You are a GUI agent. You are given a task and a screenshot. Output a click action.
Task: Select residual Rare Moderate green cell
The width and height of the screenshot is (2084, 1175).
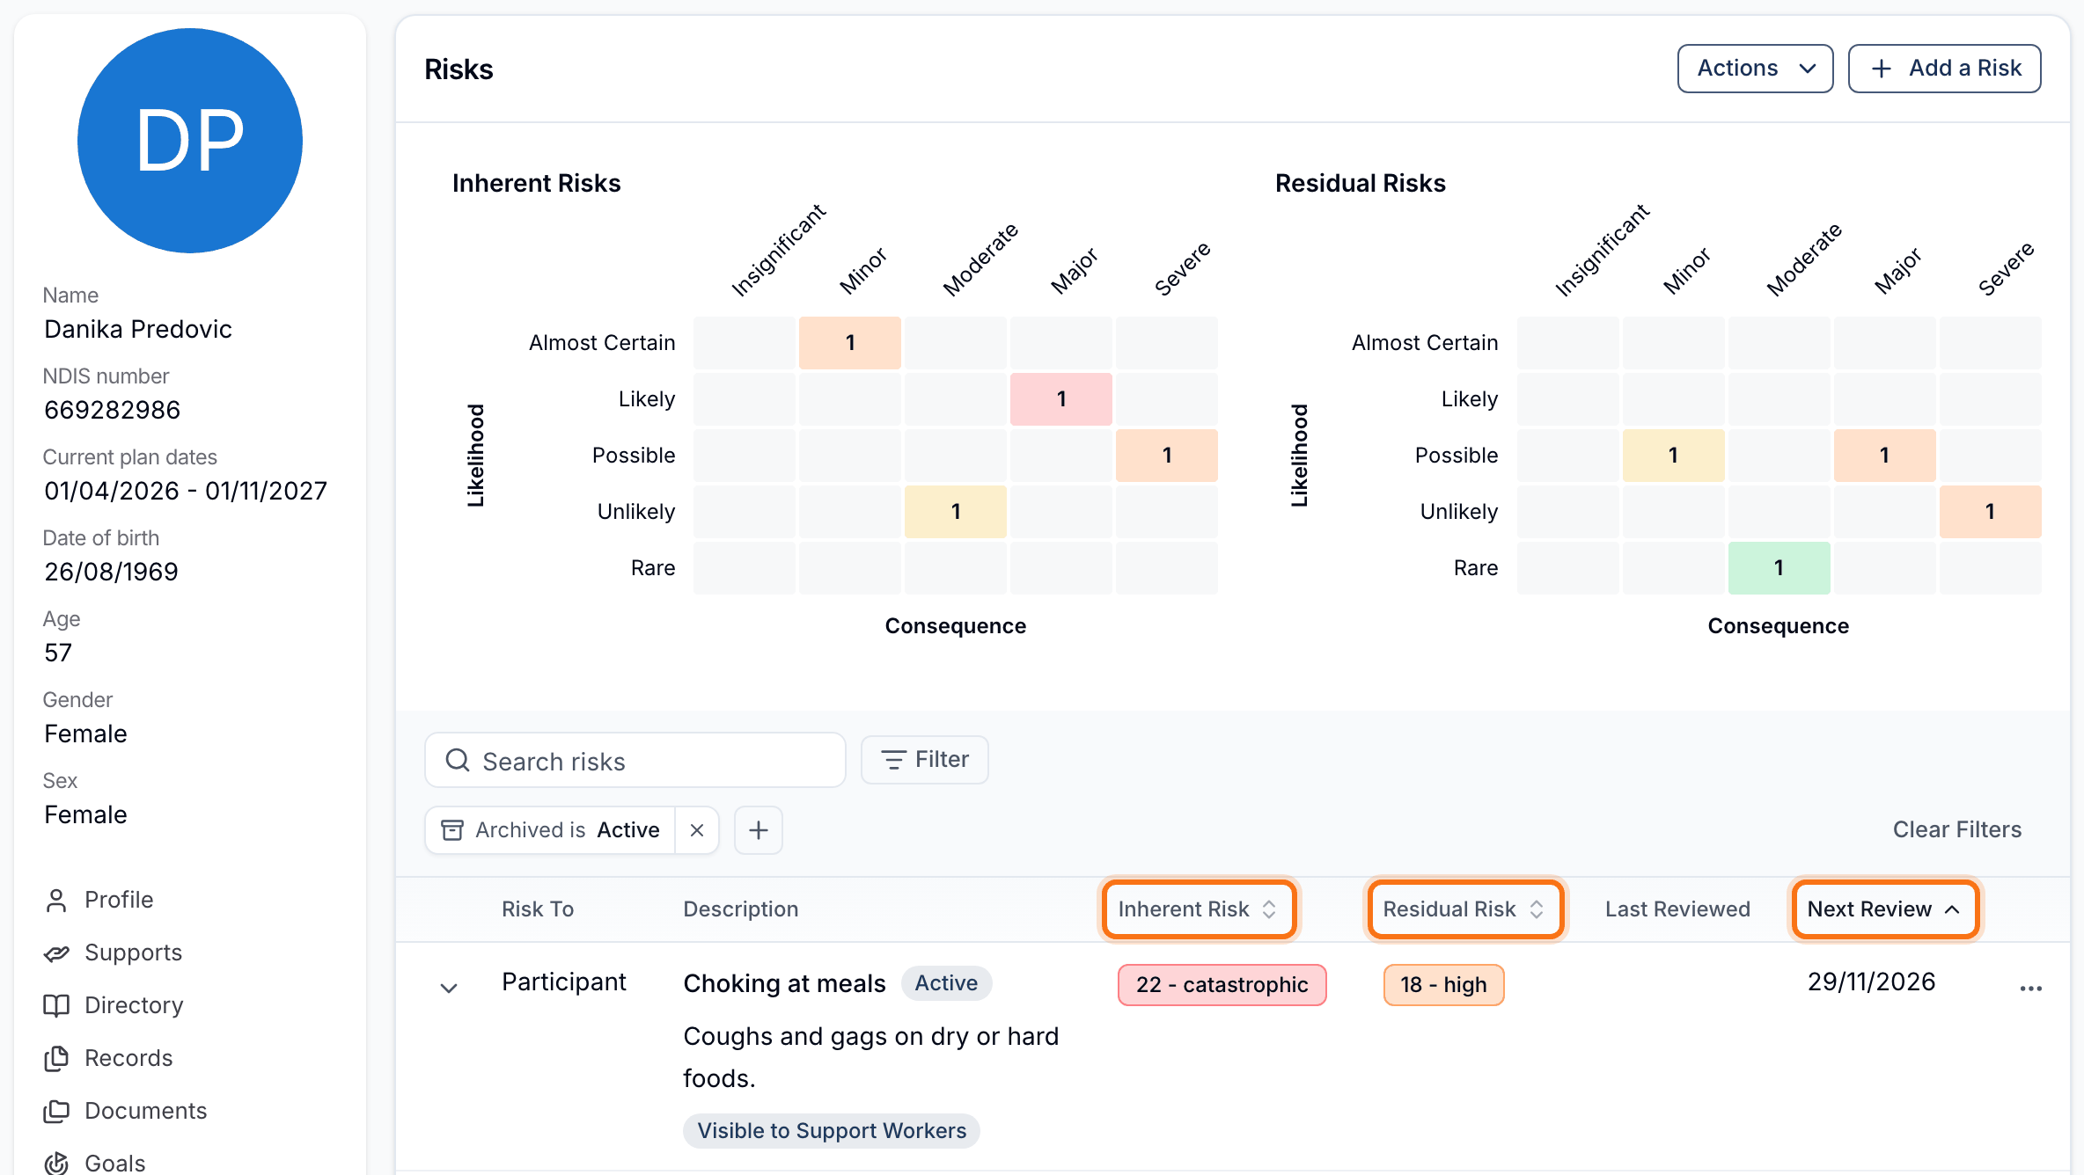click(x=1779, y=568)
